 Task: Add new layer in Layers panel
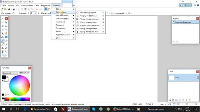pos(170,100)
